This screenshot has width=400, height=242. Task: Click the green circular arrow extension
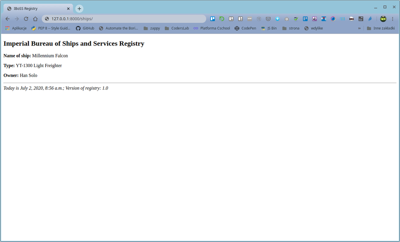click(x=222, y=19)
